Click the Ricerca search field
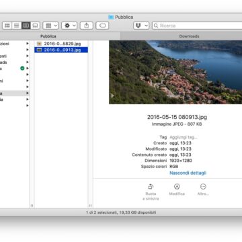Viewport: 242px width, 242px height. click(x=197, y=26)
